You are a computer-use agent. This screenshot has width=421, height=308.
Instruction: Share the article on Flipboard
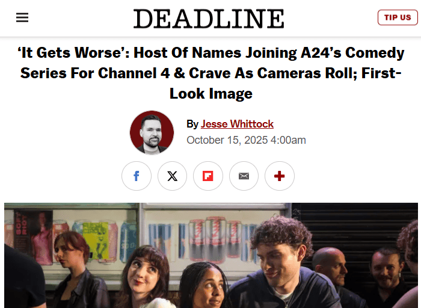pyautogui.click(x=208, y=176)
